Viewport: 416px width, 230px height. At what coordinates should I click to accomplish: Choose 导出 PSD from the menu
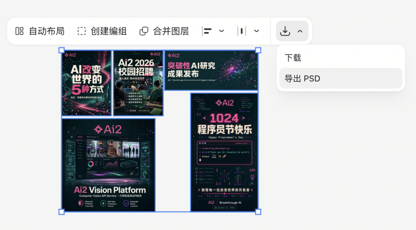341,78
